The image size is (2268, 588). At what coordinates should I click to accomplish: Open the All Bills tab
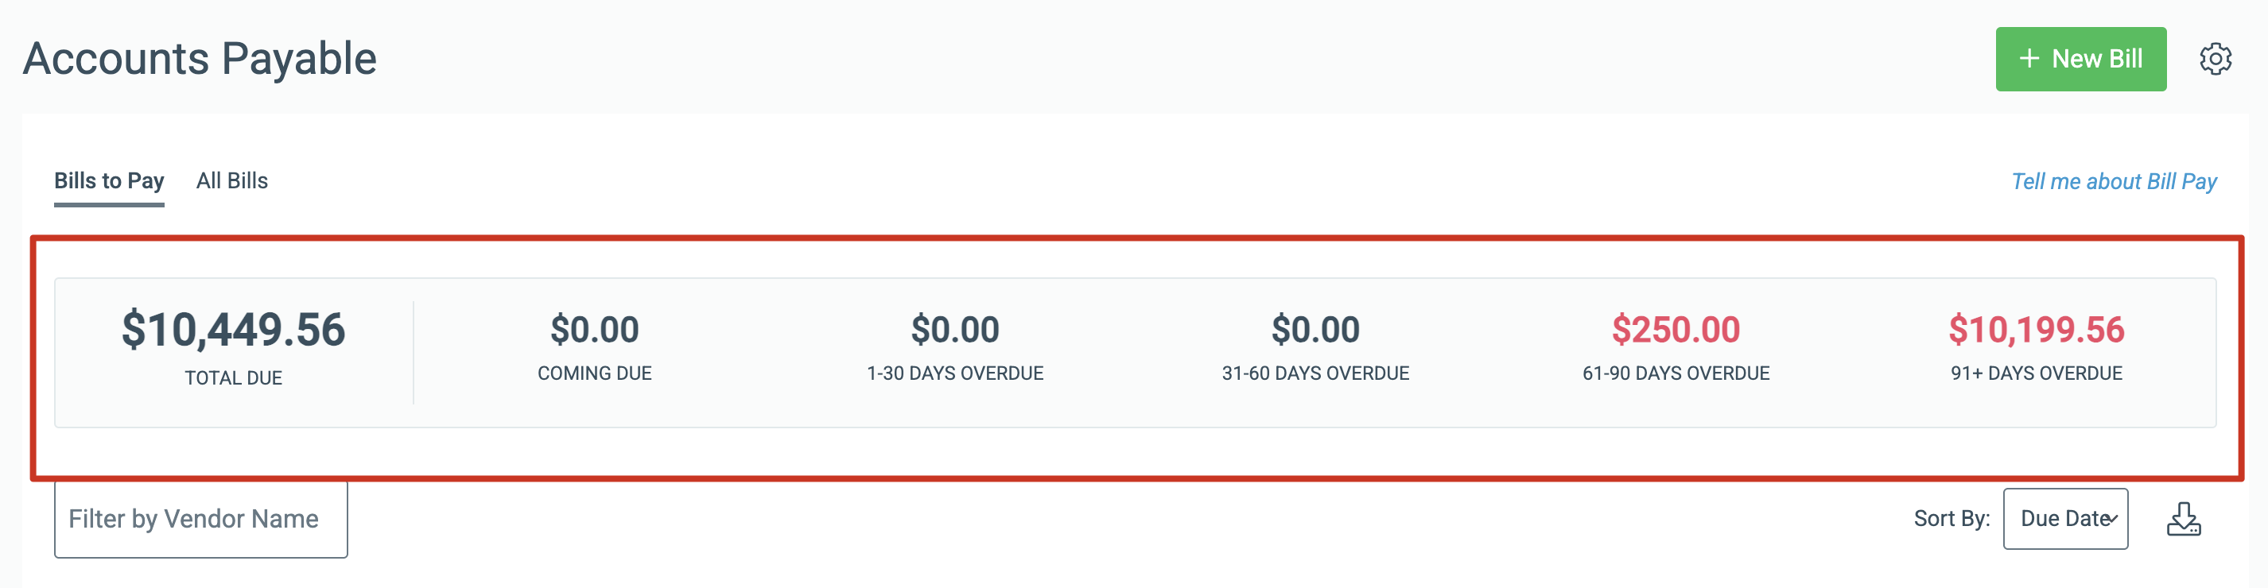coord(231,180)
